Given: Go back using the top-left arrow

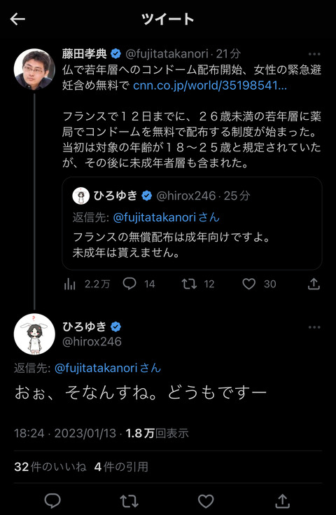Looking at the screenshot, I should (x=17, y=20).
